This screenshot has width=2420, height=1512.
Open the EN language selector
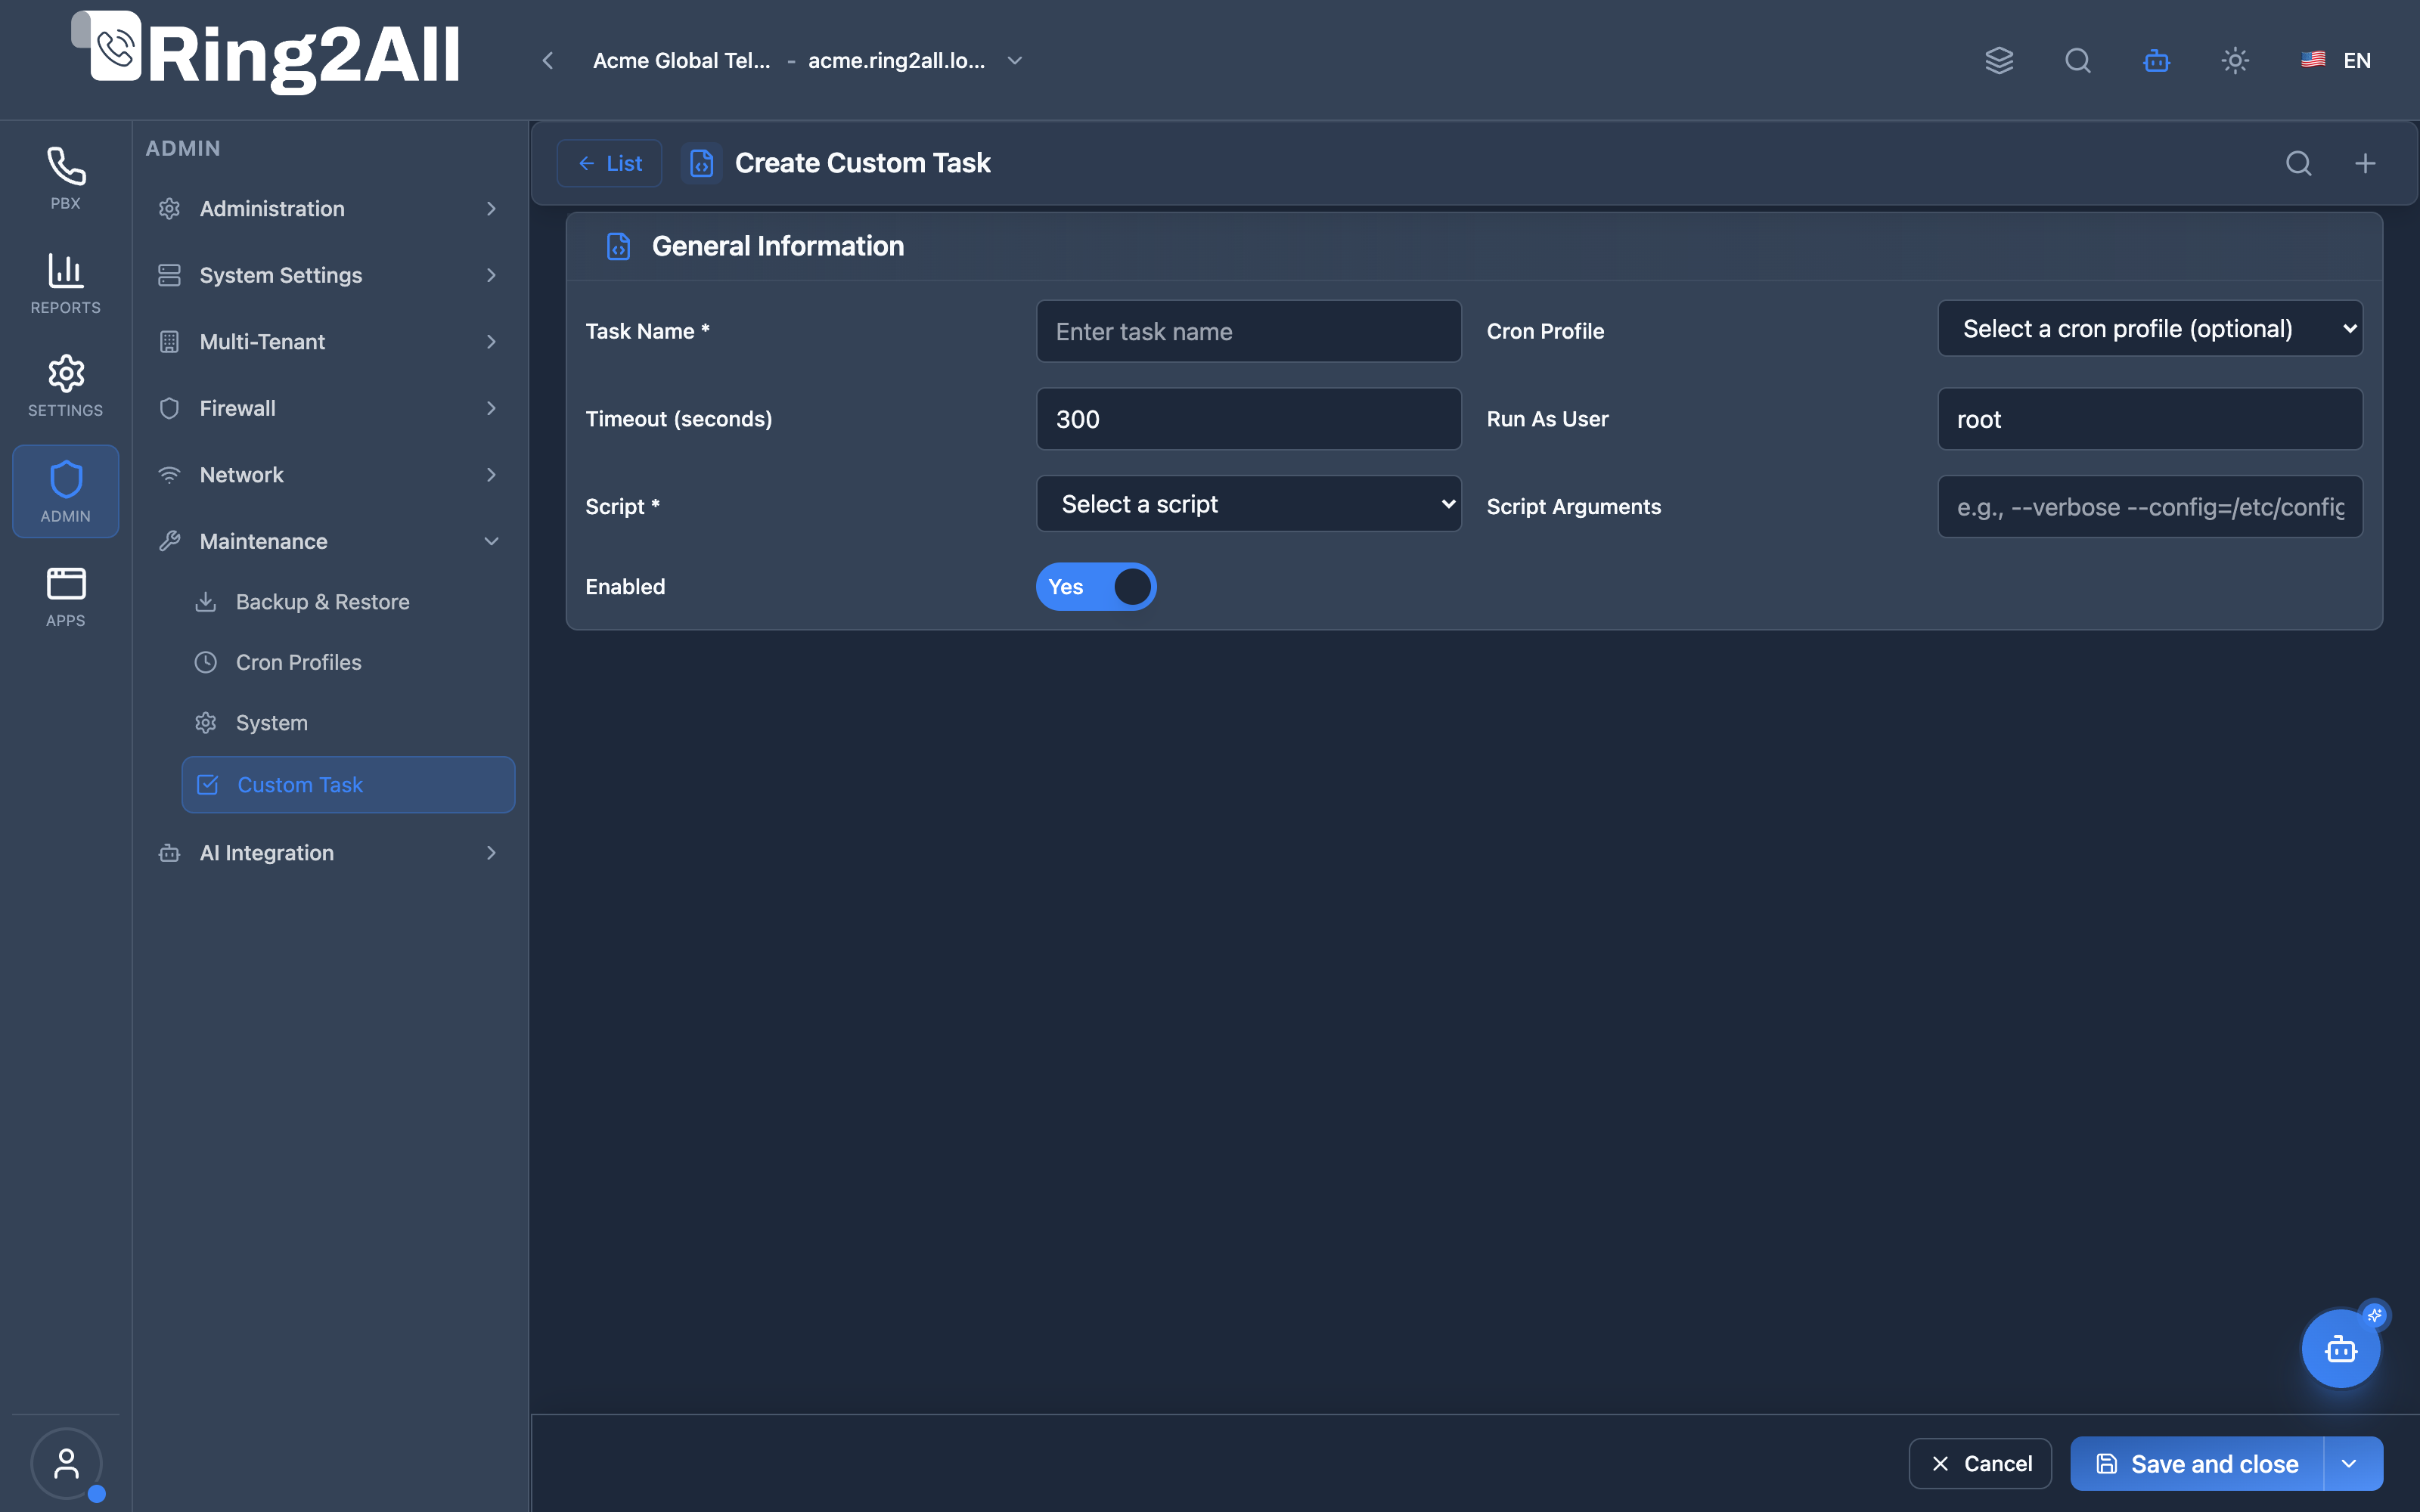point(2336,60)
